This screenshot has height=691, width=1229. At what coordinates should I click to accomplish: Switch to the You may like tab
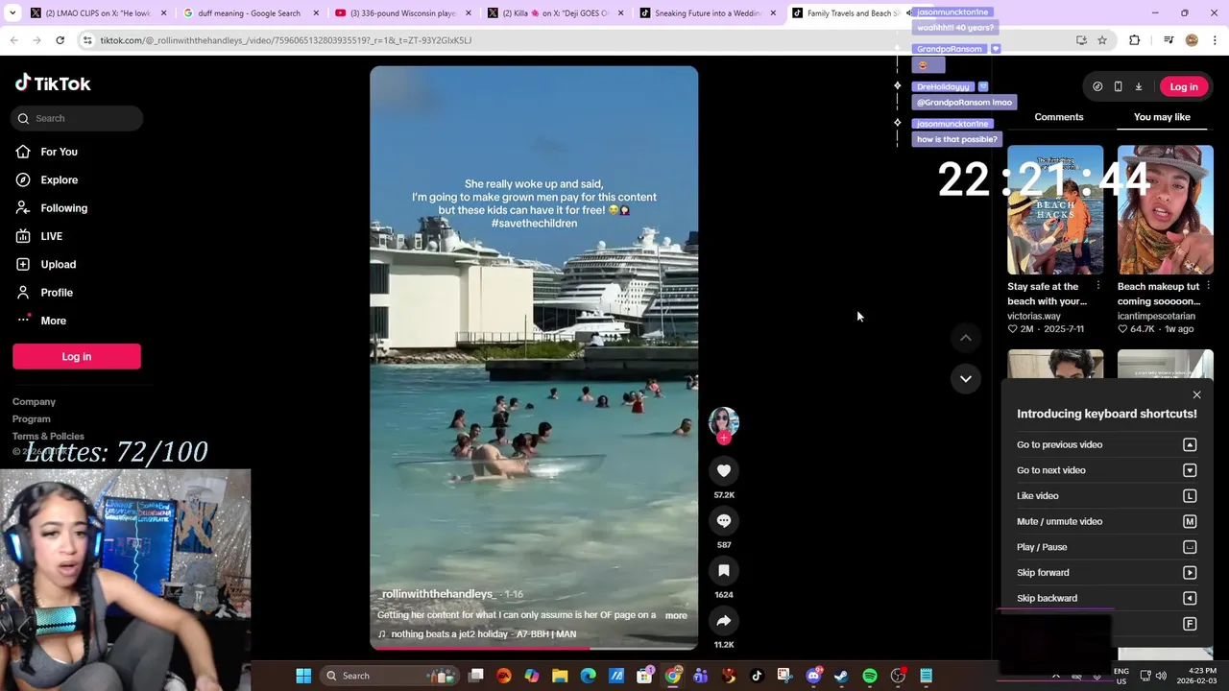tap(1162, 117)
